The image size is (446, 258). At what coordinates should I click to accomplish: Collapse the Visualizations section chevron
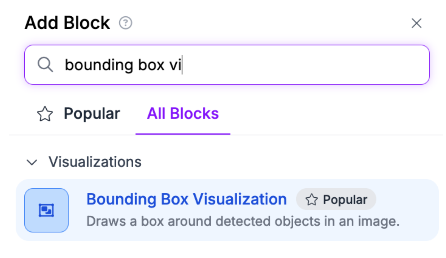coord(32,162)
